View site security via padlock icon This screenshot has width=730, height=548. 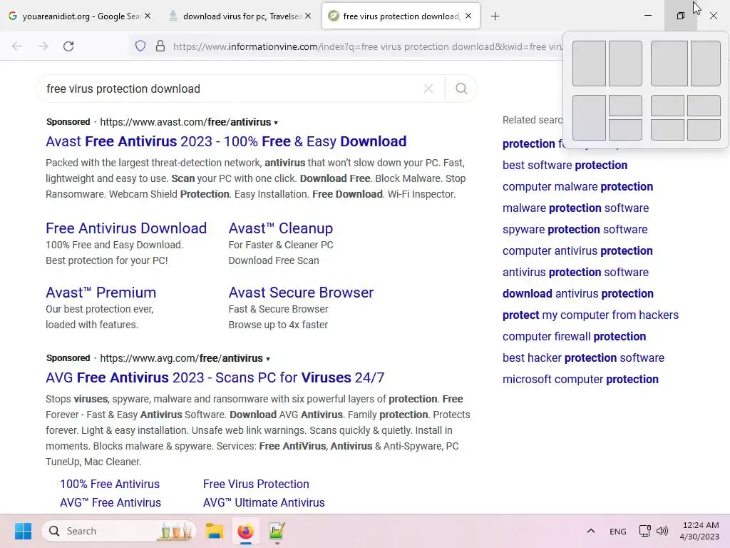pyautogui.click(x=160, y=46)
